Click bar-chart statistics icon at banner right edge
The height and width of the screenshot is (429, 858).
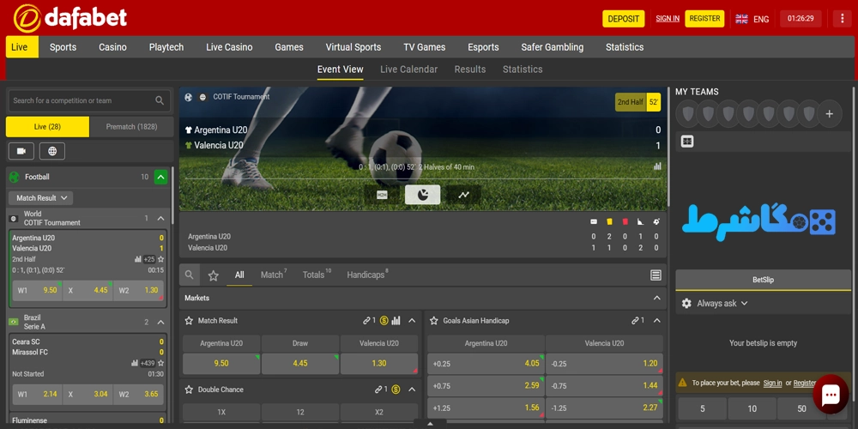(x=657, y=166)
